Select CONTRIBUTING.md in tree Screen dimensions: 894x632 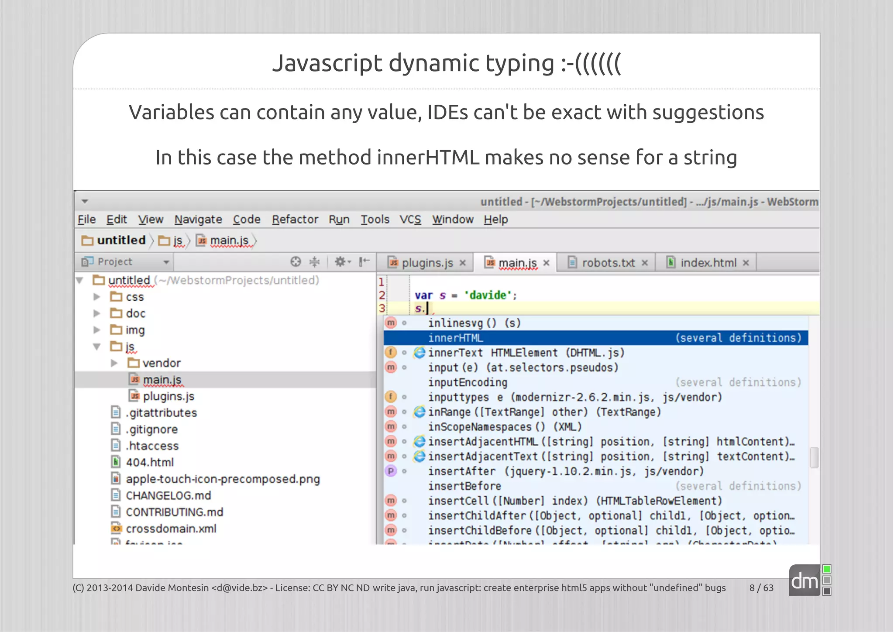pos(167,512)
